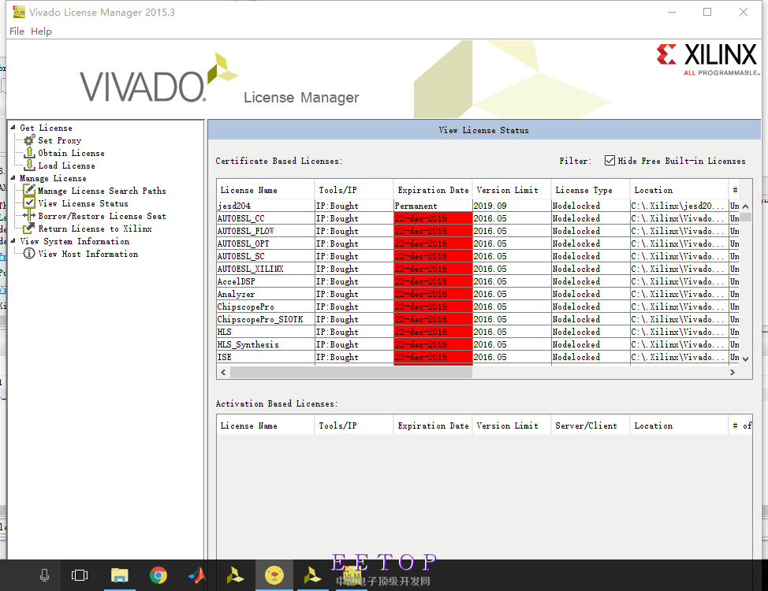Select the Analyzer license row
Image resolution: width=768 pixels, height=591 pixels.
tap(478, 294)
